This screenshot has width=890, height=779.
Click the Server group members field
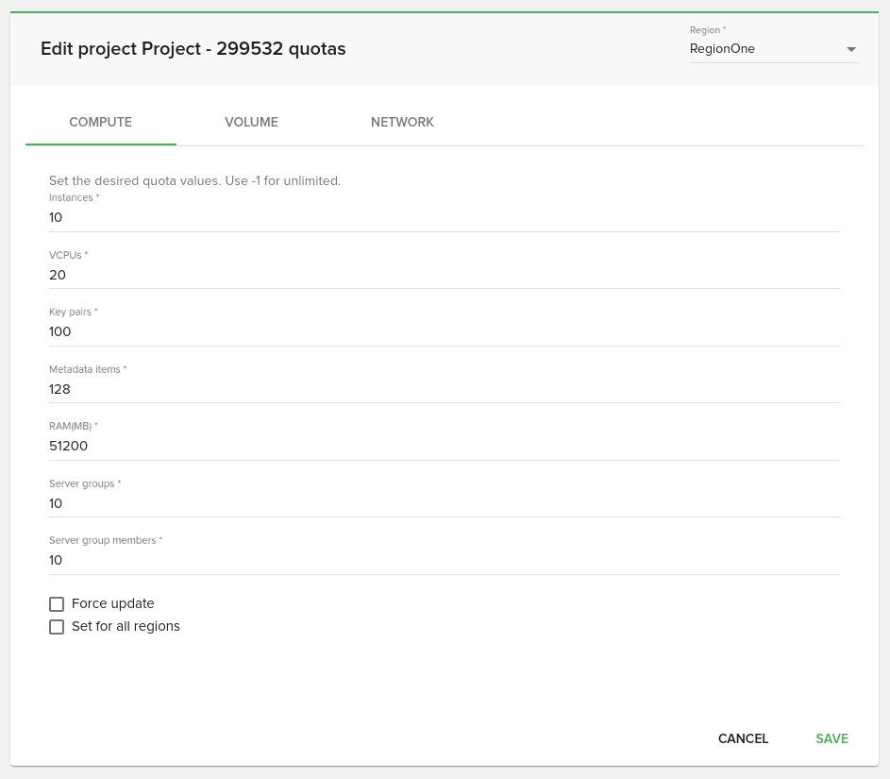click(x=444, y=560)
